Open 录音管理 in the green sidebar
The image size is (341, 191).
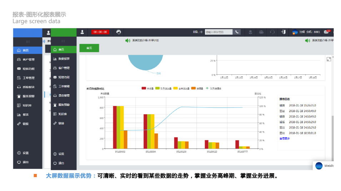pos(64,95)
